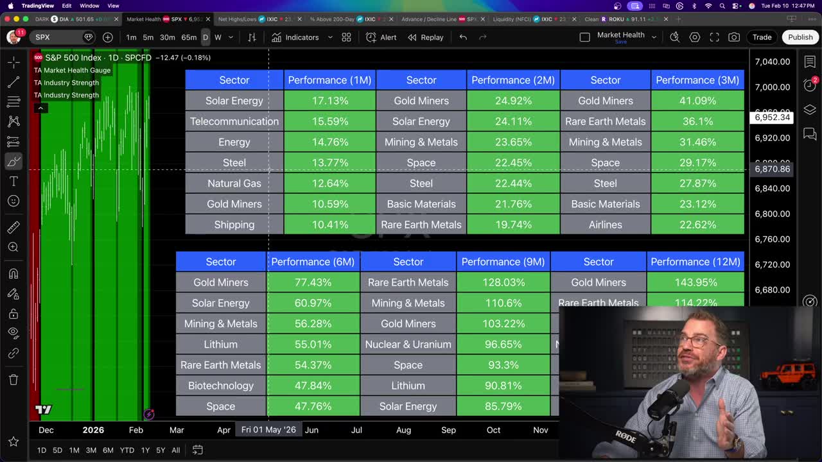Click the Publish button
Viewport: 822px width, 462px height.
click(x=800, y=37)
